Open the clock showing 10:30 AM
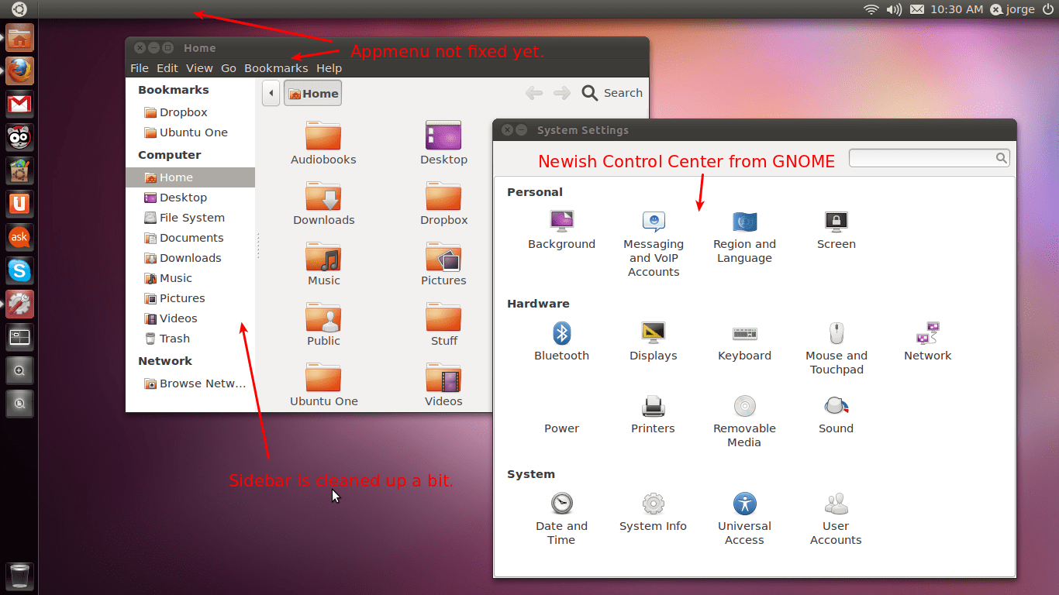The height and width of the screenshot is (595, 1059). tap(956, 9)
